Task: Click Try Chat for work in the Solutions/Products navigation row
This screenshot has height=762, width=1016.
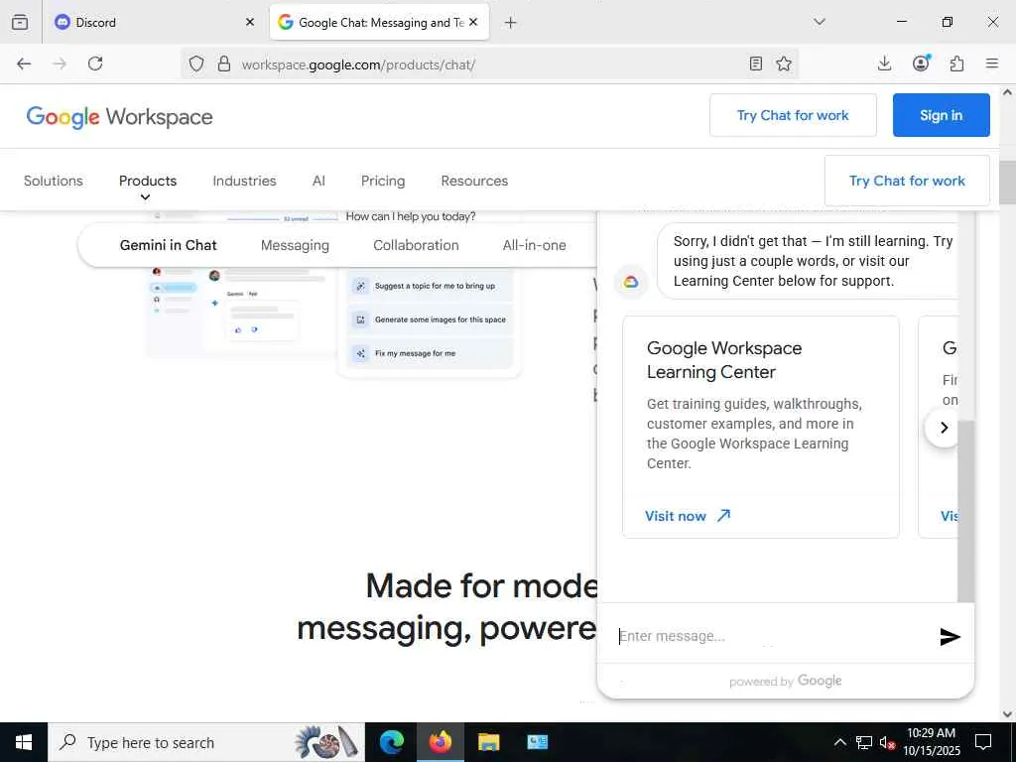Action: click(907, 181)
